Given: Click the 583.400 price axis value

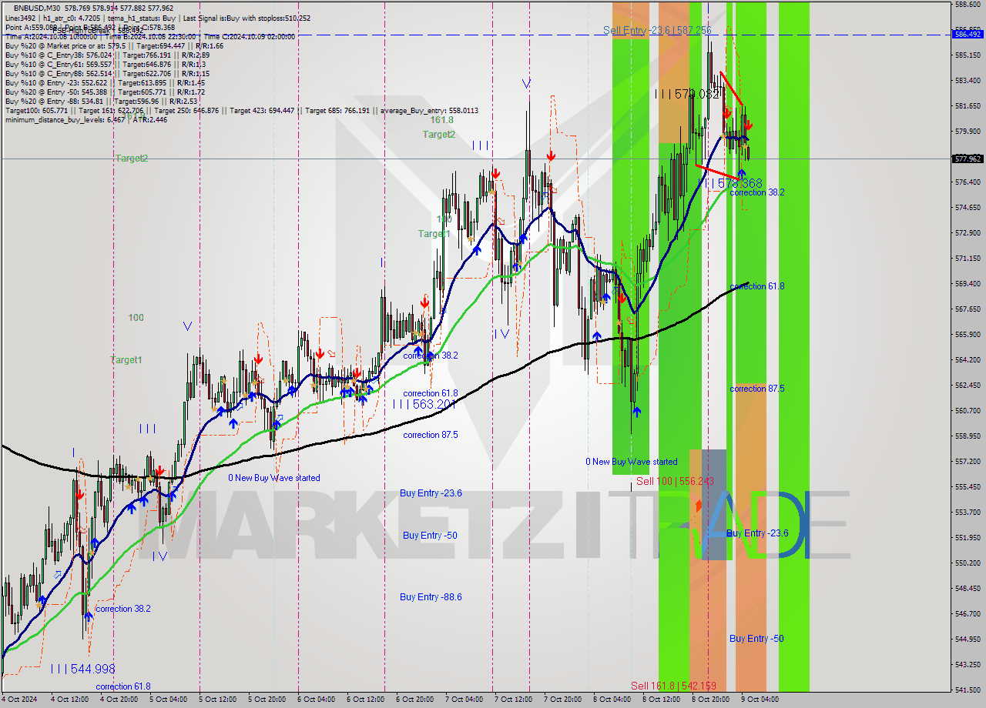Looking at the screenshot, I should pos(968,80).
